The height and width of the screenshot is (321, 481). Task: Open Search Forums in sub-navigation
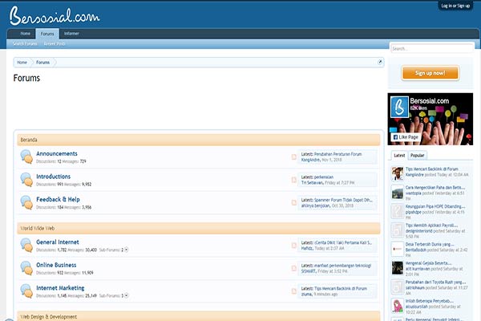coord(25,43)
